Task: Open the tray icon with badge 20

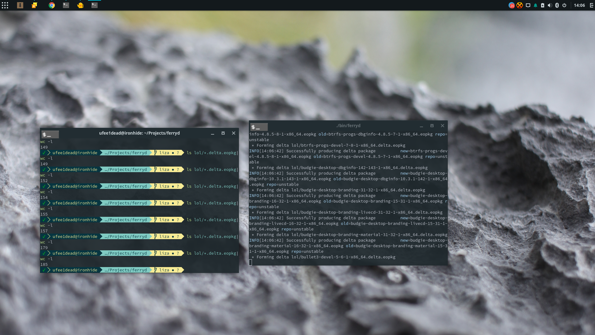Action: [x=512, y=5]
